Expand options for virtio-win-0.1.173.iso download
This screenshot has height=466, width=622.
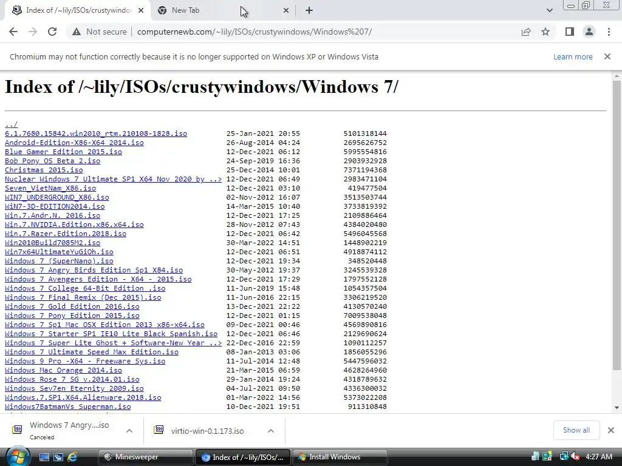click(271, 431)
